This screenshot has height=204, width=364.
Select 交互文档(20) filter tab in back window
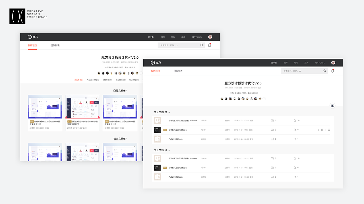(x=121, y=80)
